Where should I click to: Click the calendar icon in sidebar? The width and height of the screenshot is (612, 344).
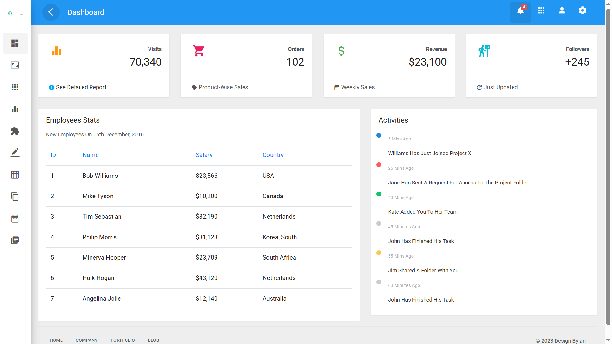point(15,219)
